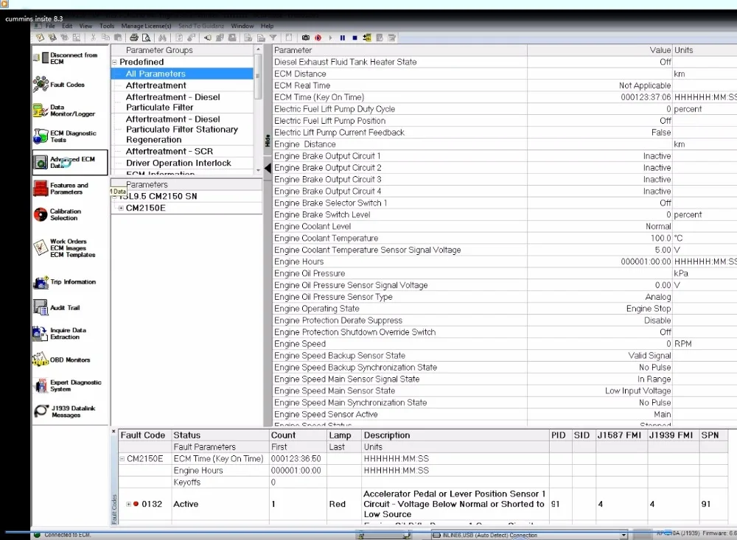
Task: Click the J1939 FMI column header
Action: [x=671, y=435]
